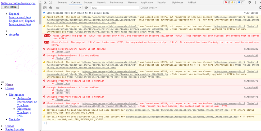Focus the console Filter field
261x131 pixels.
point(115,8)
